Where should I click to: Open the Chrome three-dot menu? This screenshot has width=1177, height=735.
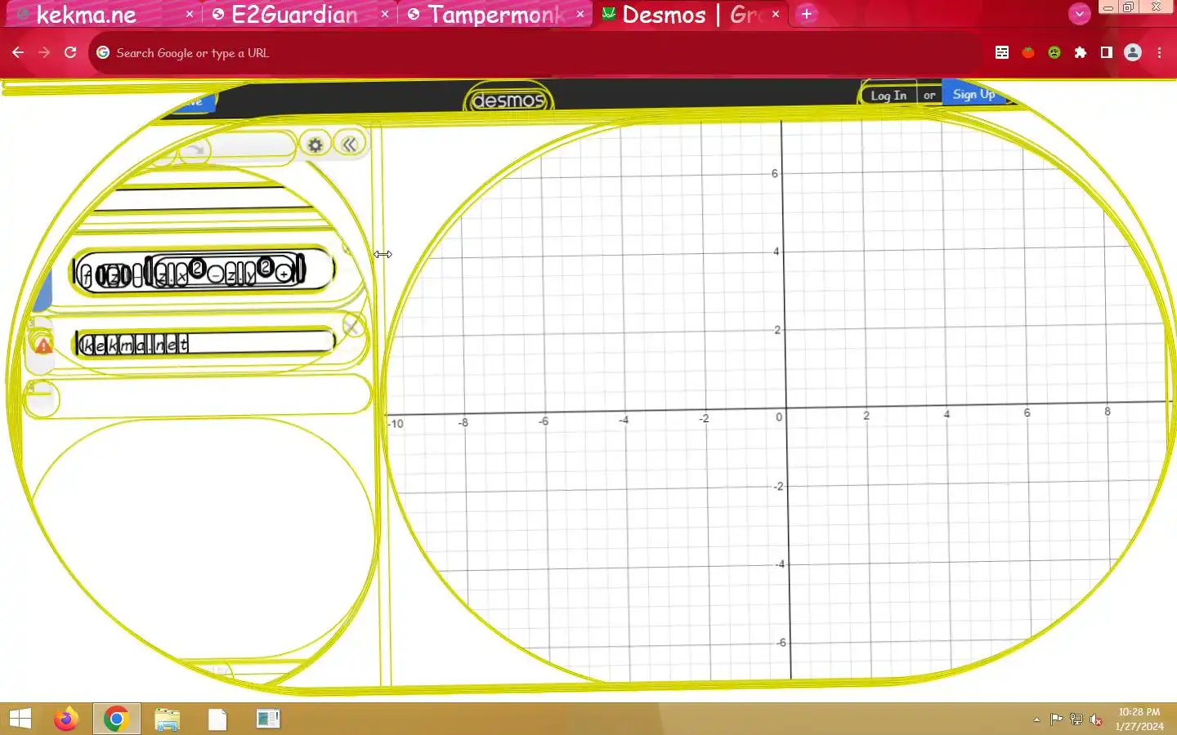(1159, 52)
